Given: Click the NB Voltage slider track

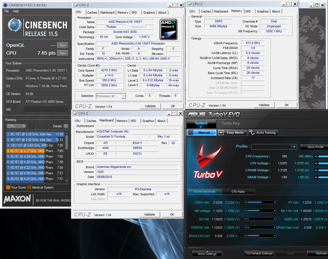Looking at the screenshot, I should [x=261, y=211].
